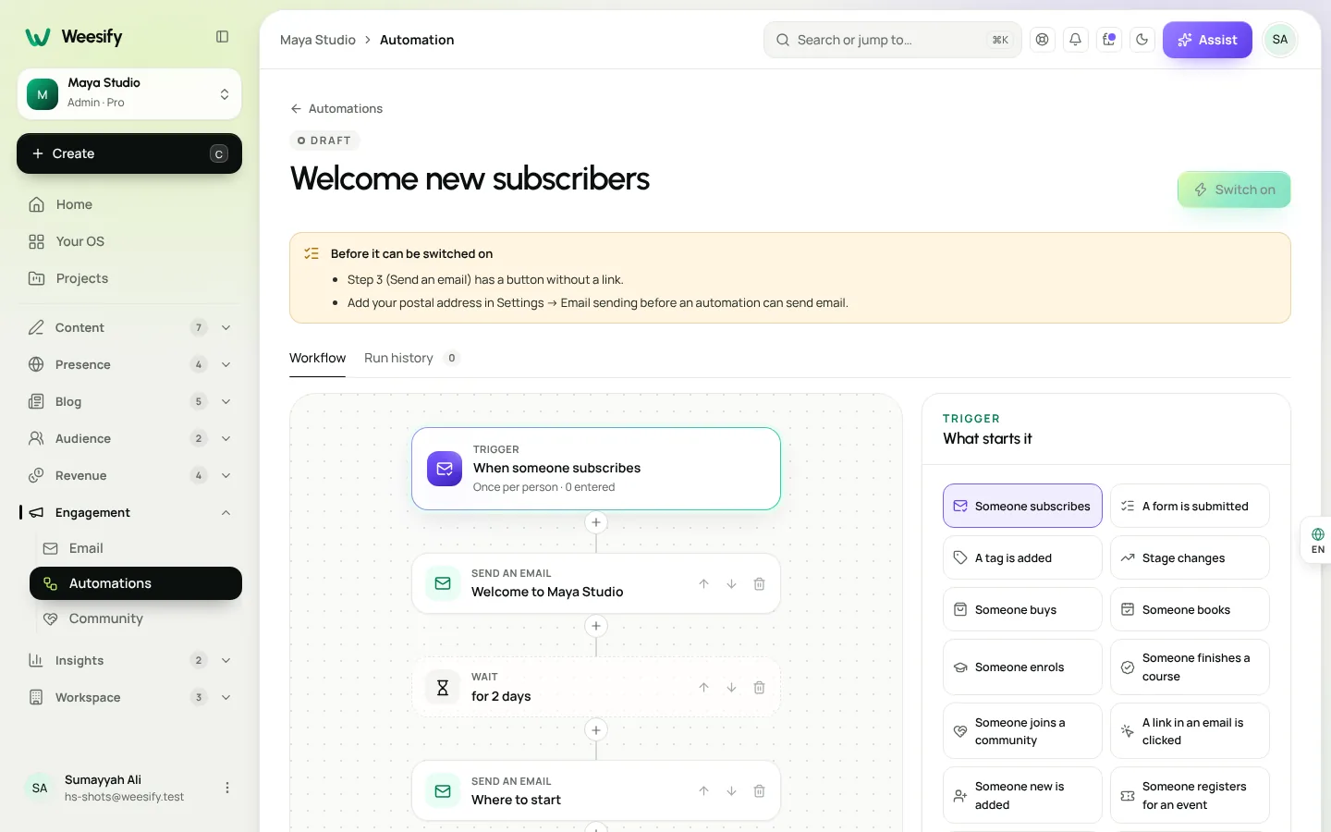Move the Where to start step down
Viewport: 1331px width, 832px height.
pyautogui.click(x=731, y=791)
